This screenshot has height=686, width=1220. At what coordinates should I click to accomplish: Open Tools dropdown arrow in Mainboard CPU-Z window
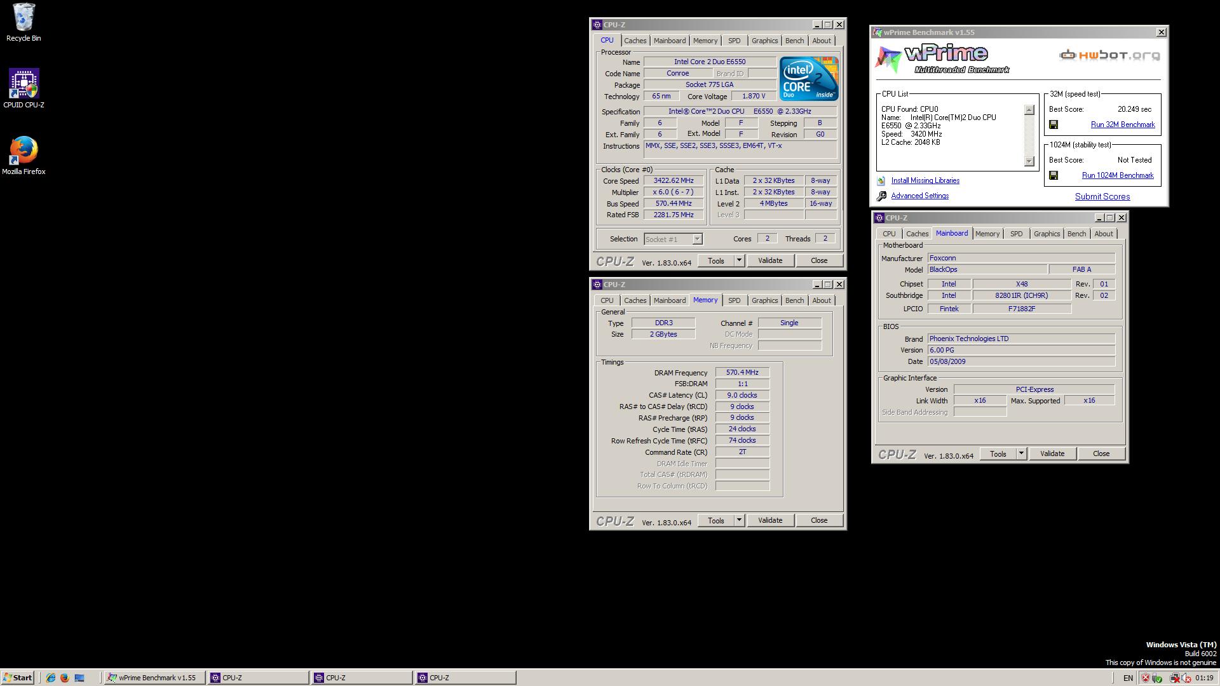coord(1021,454)
